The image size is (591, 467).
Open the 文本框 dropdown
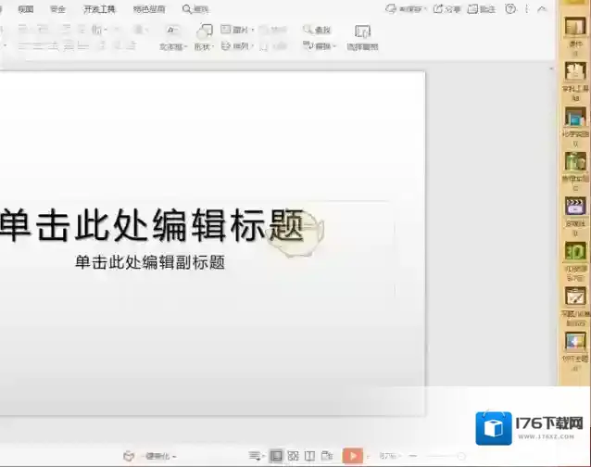tap(173, 46)
